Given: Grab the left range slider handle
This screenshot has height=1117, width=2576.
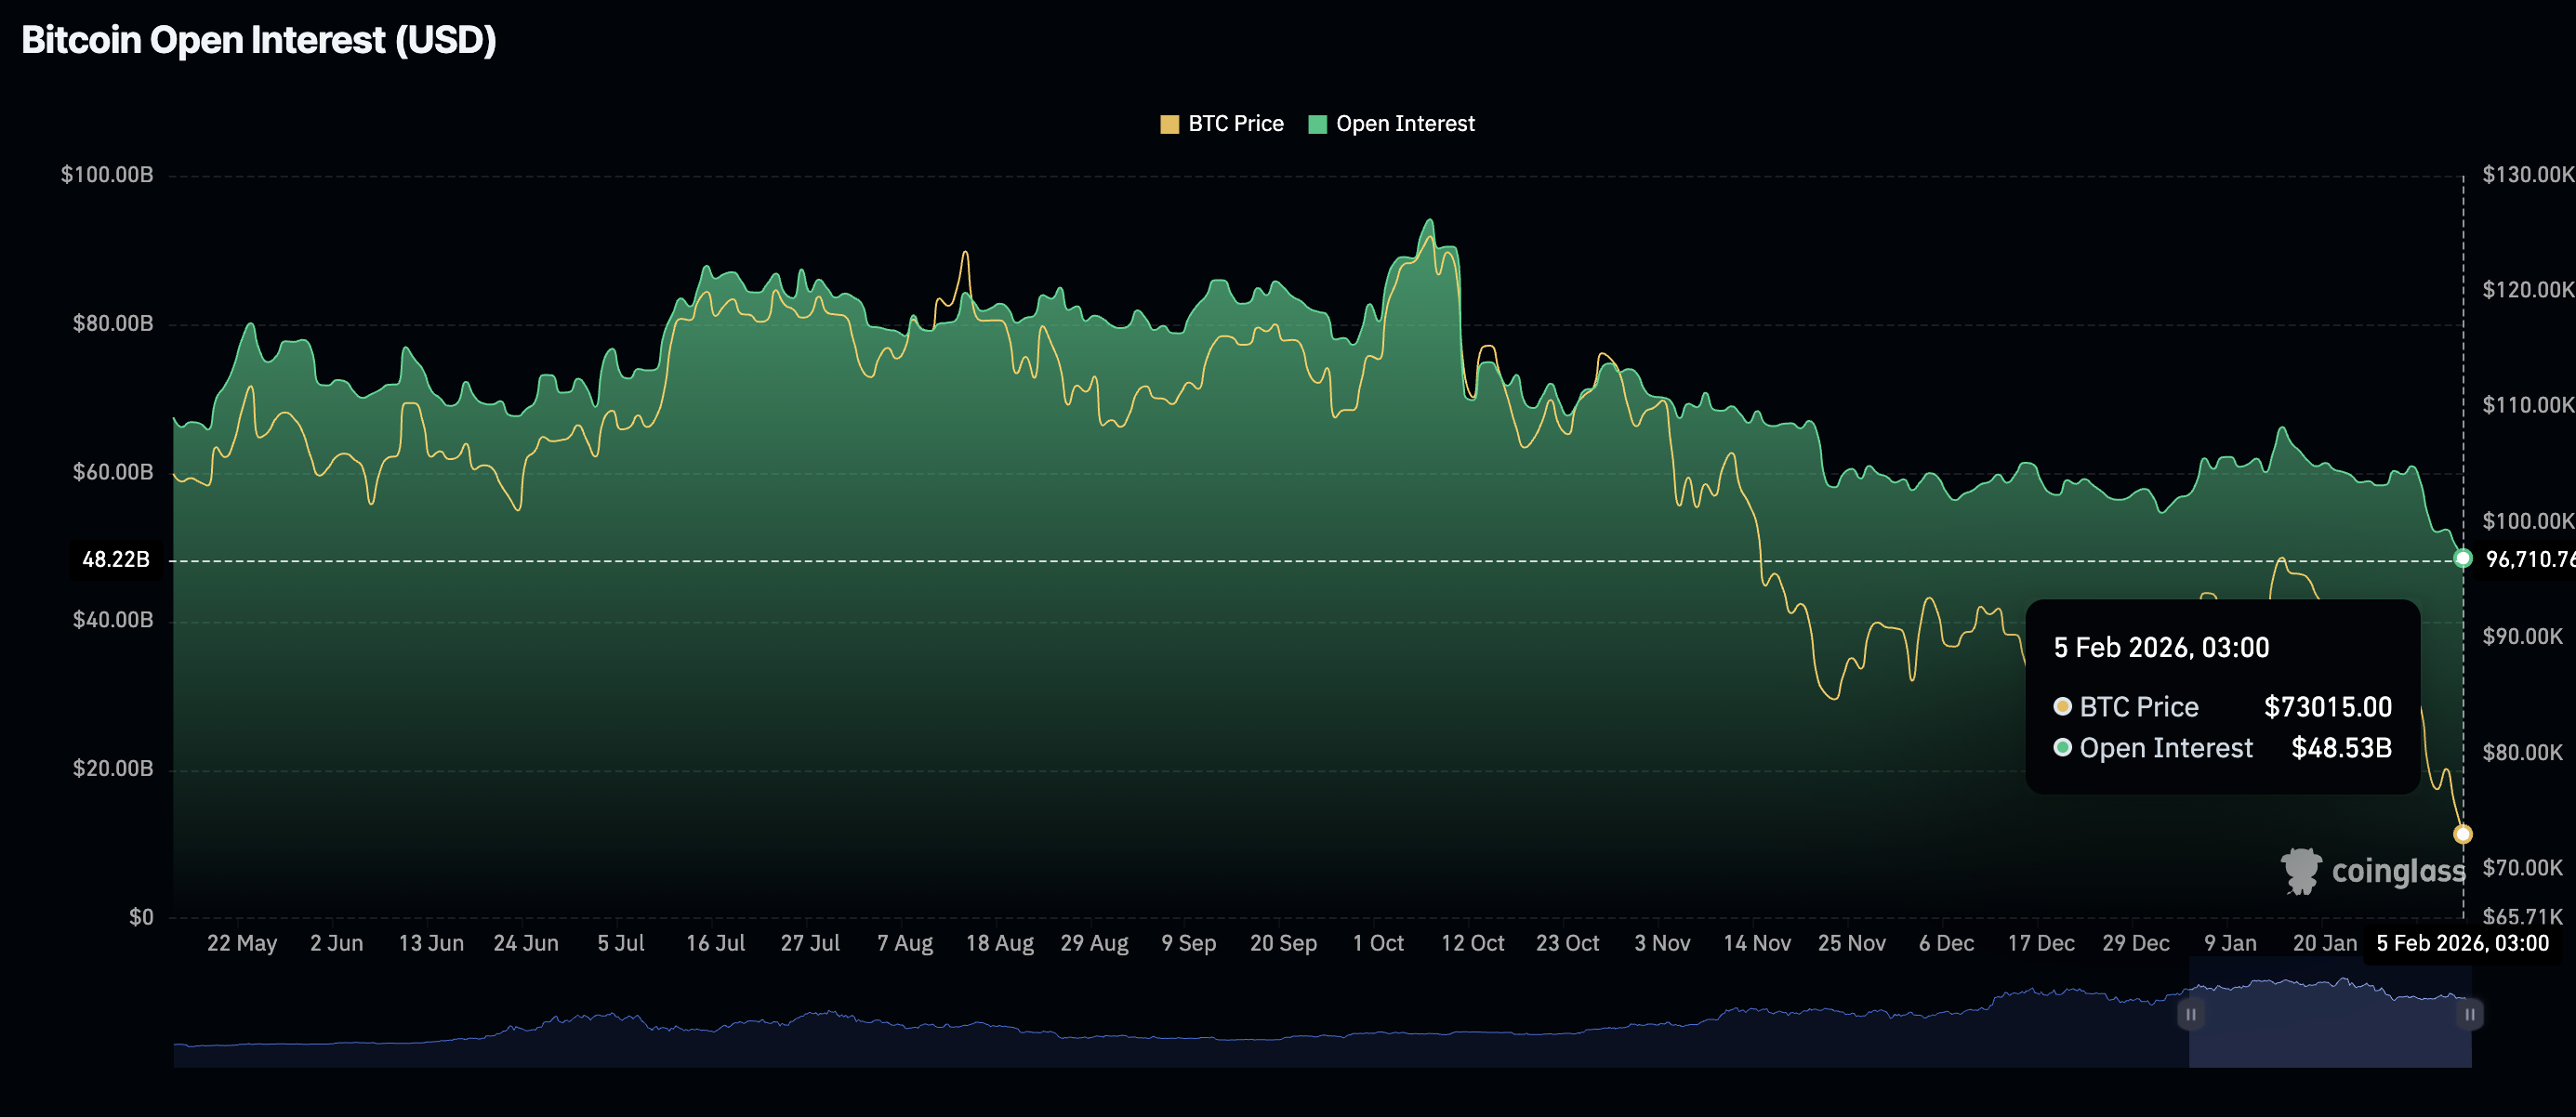Looking at the screenshot, I should 2190,1014.
